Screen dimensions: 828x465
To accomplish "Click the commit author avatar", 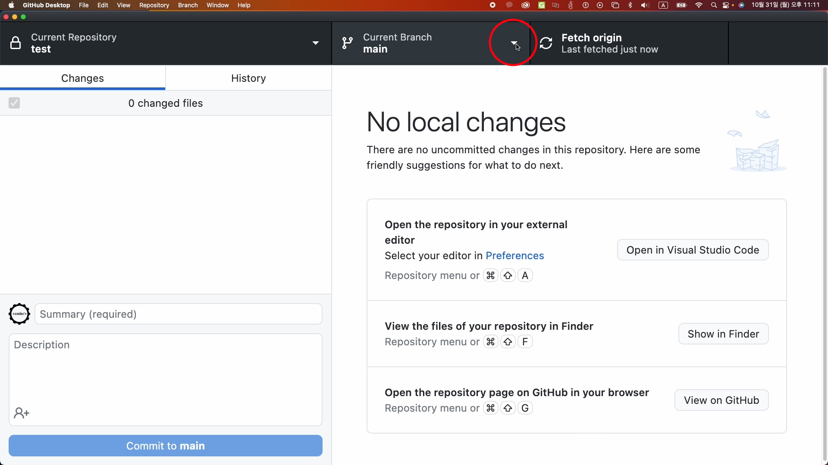I will 19,314.
